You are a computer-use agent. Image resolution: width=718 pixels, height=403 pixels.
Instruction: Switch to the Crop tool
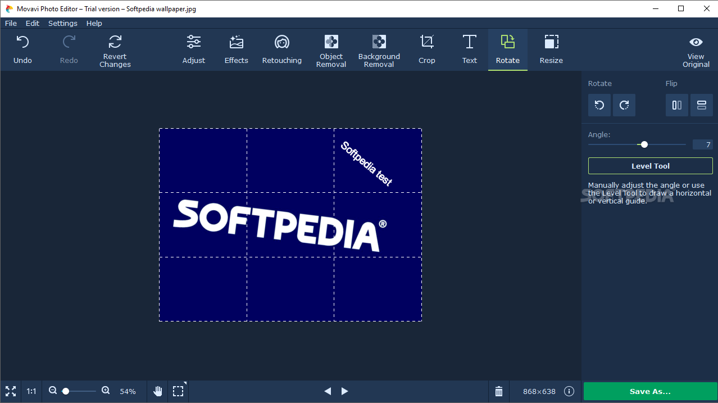pyautogui.click(x=427, y=49)
